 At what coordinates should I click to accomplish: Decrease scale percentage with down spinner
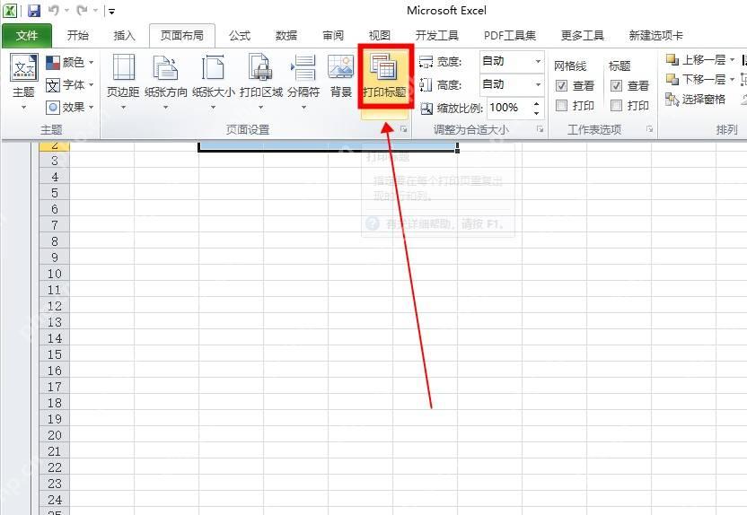click(536, 113)
